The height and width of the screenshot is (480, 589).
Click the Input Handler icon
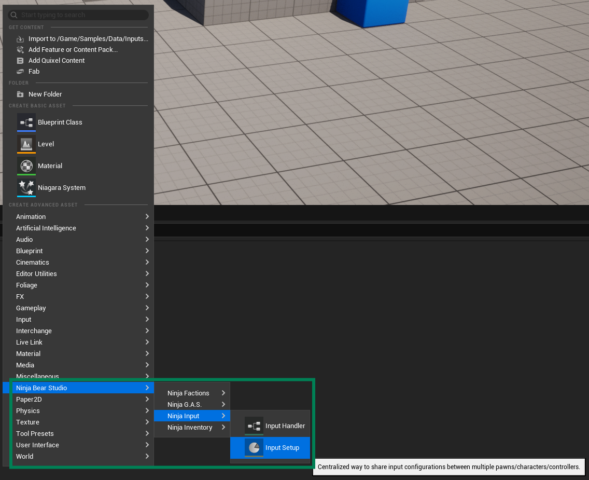(x=254, y=426)
